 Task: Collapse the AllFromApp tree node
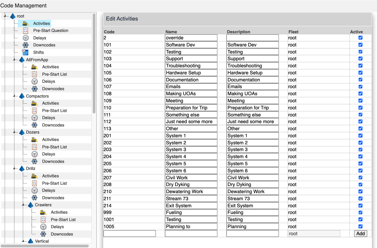pyautogui.click(x=14, y=60)
